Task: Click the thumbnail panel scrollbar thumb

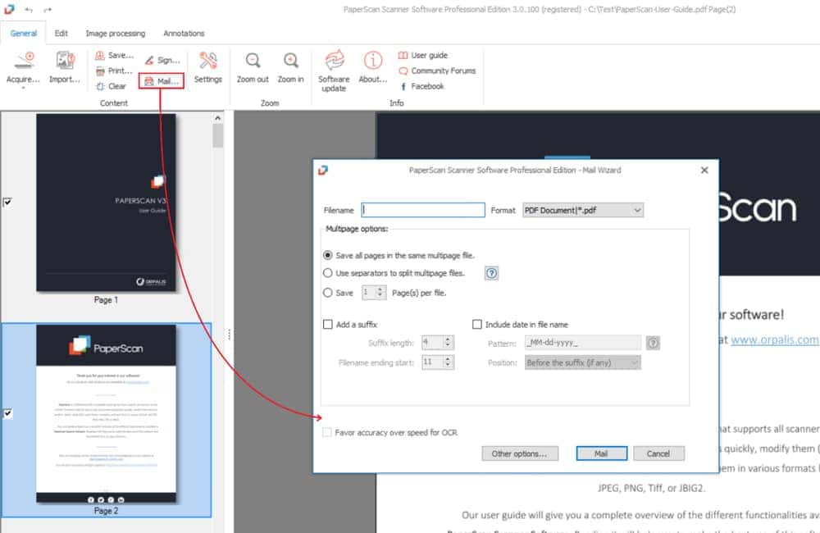Action: [217, 136]
